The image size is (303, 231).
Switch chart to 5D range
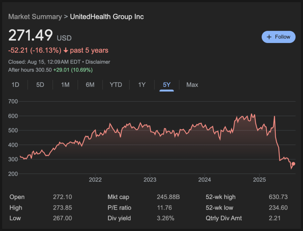40,85
